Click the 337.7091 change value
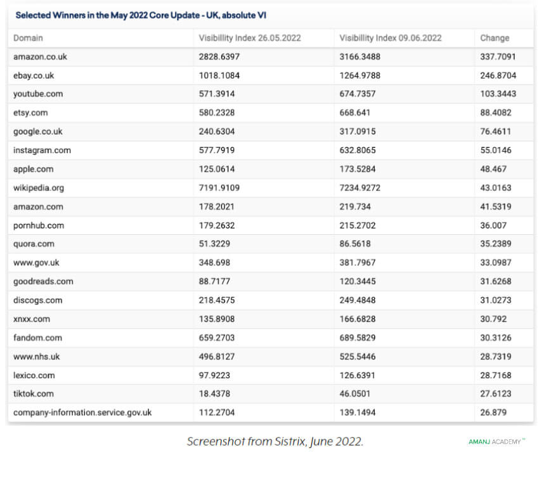 [x=498, y=56]
